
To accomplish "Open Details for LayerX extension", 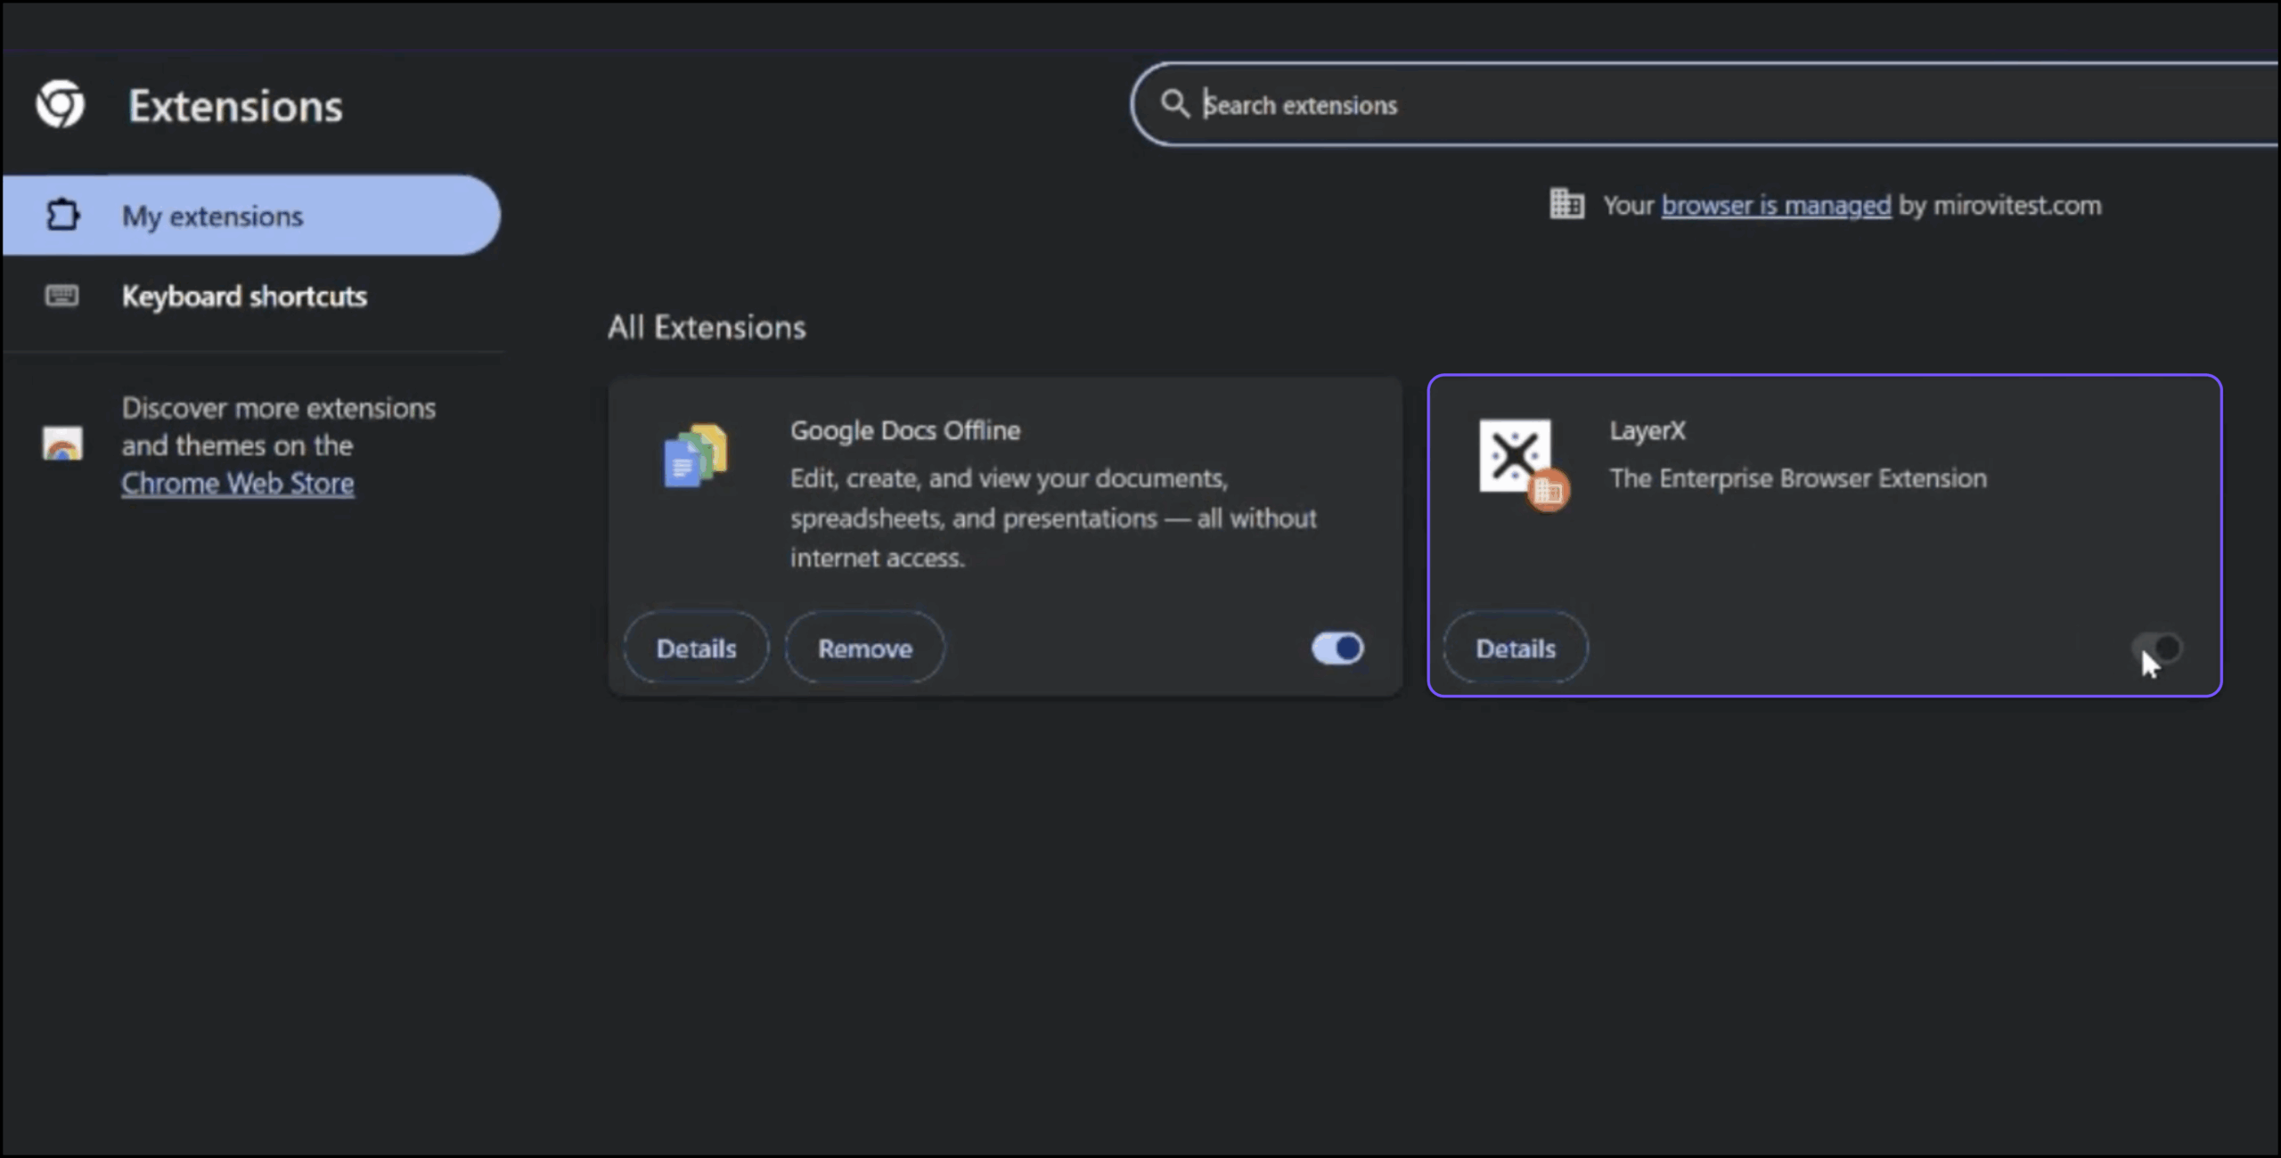I will coord(1515,648).
